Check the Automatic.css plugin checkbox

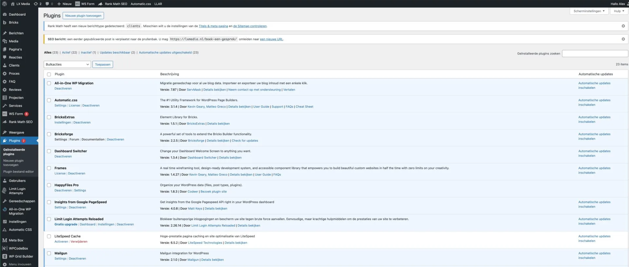coord(49,100)
